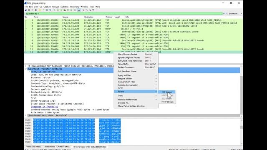Open the Protocol Preferences submenu
The height and width of the screenshot is (150, 267).
pyautogui.click(x=136, y=100)
